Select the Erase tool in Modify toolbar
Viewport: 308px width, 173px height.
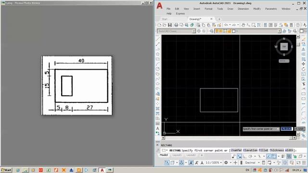(304, 39)
